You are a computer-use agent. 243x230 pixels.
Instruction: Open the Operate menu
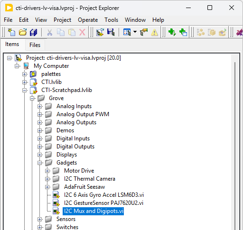pos(88,20)
